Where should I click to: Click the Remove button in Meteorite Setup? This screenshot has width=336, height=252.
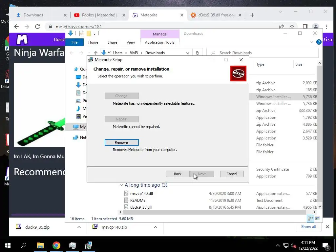[x=121, y=142]
